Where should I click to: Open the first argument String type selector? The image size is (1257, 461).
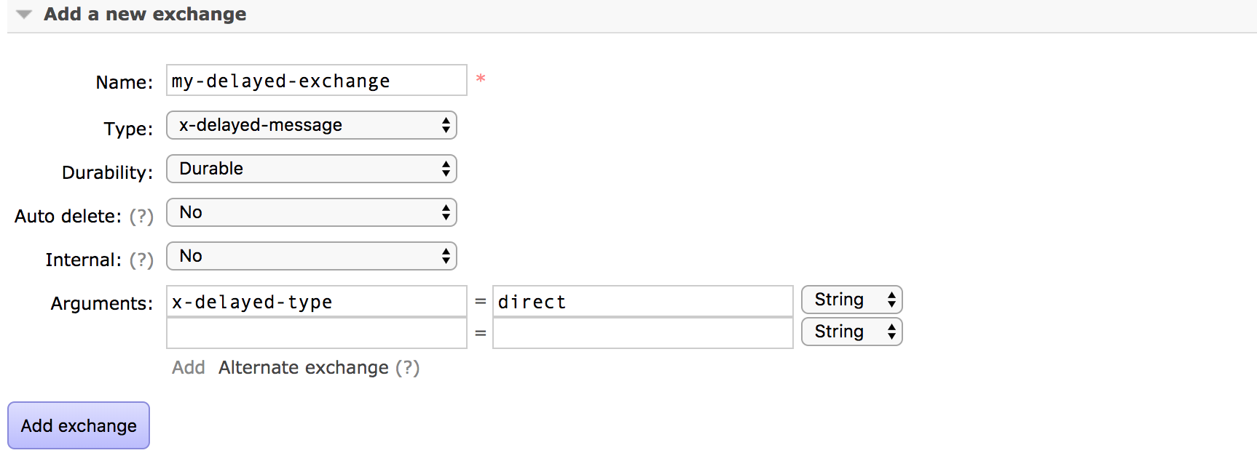(x=851, y=300)
